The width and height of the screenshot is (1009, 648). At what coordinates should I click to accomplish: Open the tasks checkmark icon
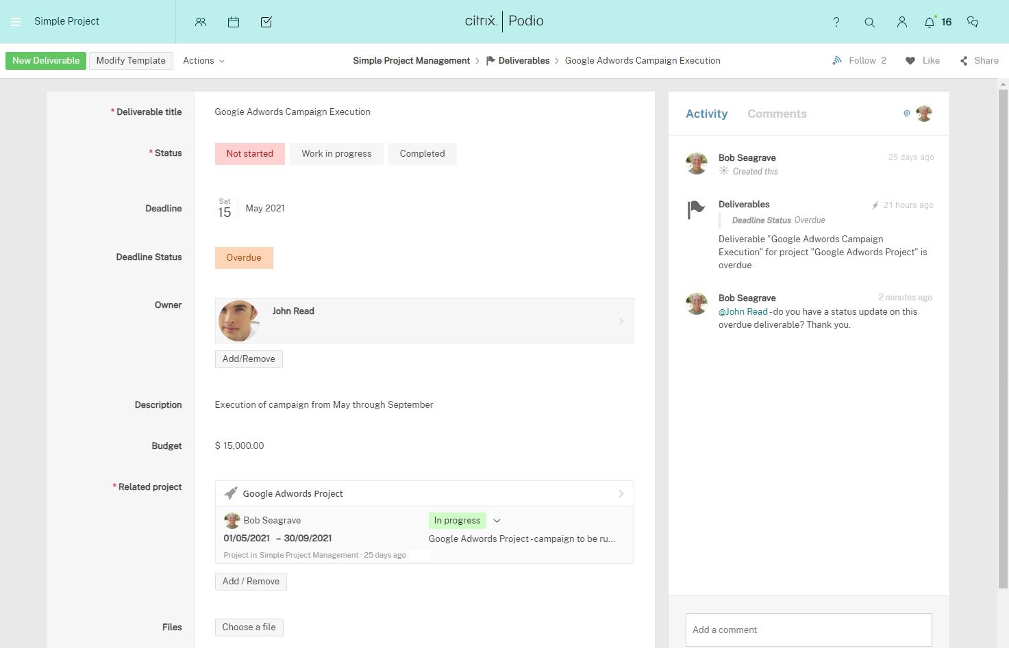(x=266, y=22)
